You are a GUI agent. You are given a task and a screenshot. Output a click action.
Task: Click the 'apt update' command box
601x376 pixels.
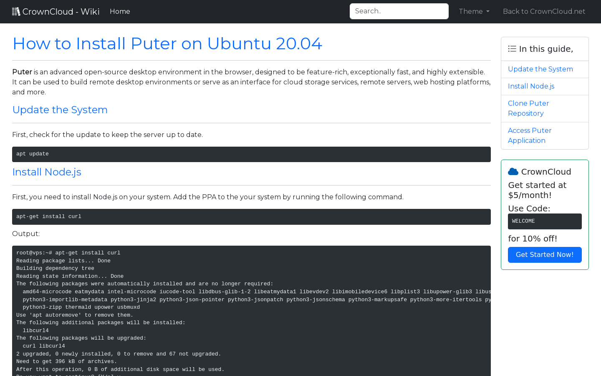[x=251, y=154]
